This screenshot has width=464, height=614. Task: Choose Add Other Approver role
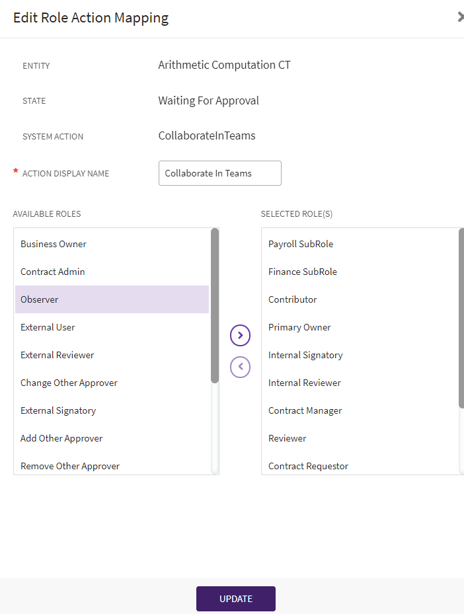61,438
